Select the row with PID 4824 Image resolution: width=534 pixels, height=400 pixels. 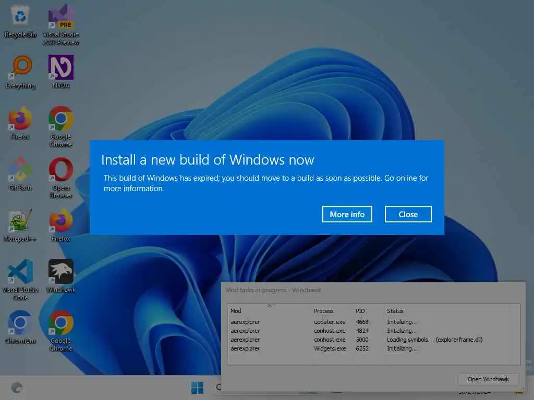373,331
